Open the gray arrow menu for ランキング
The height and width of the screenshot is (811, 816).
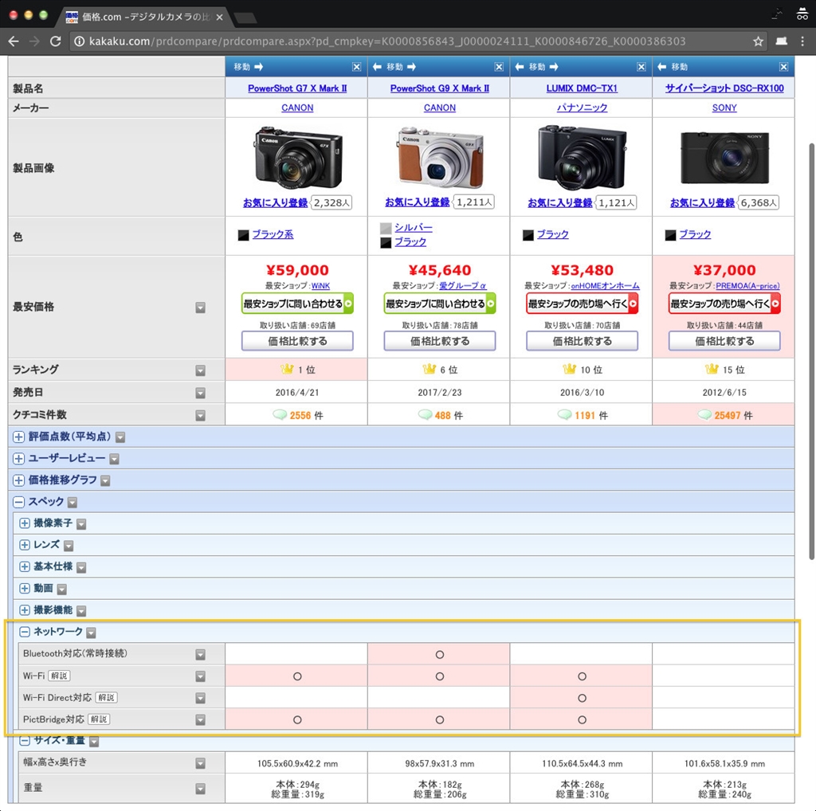click(x=200, y=370)
